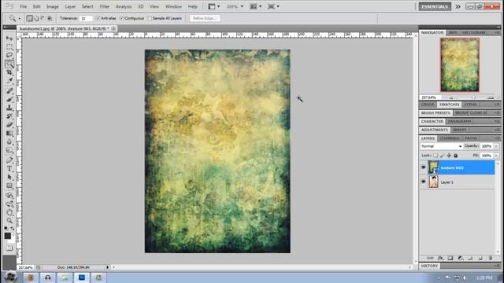The height and width of the screenshot is (283, 504).
Task: Select the Lasso tool
Action: [9, 55]
